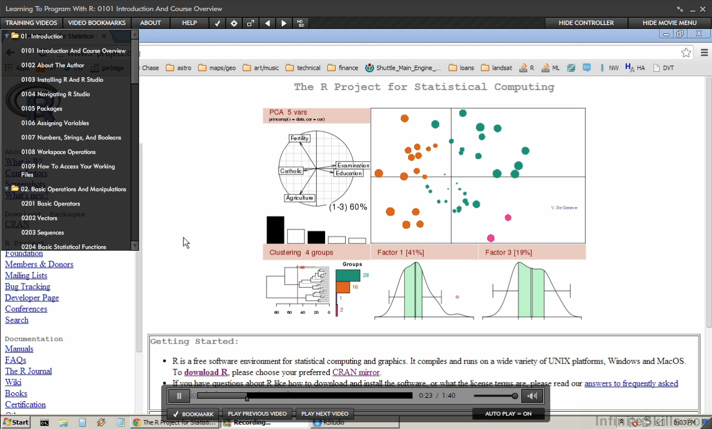
Task: Open the VIDEO BOOKMARKS menu
Action: tap(97, 23)
